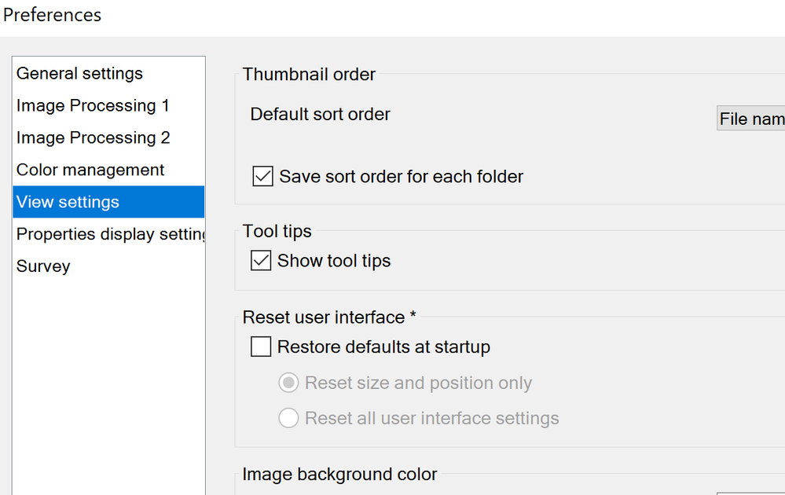Click the Default sort order label
Screen dimensions: 785x495
(320, 115)
